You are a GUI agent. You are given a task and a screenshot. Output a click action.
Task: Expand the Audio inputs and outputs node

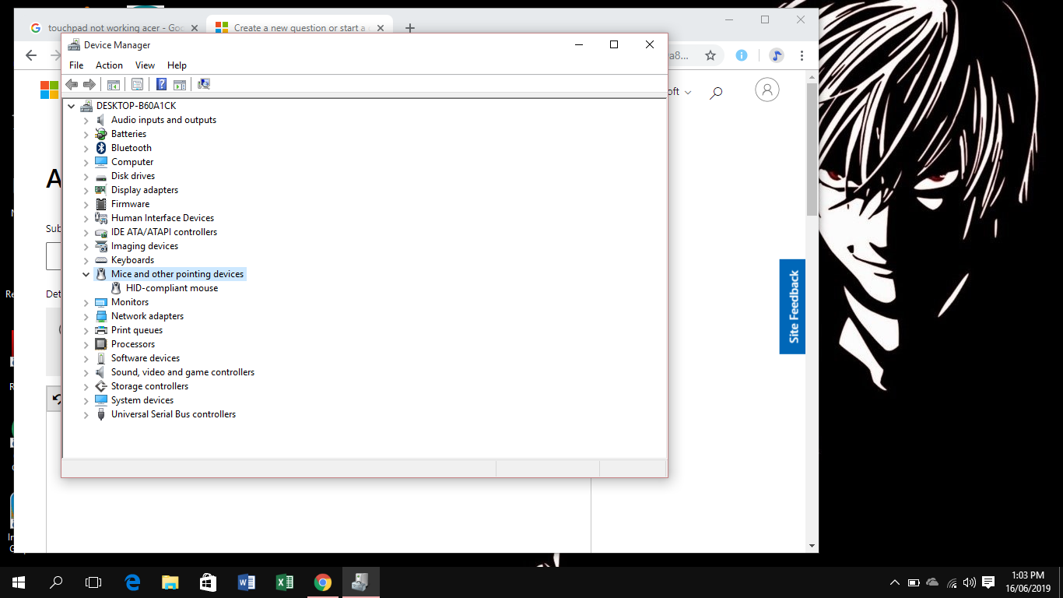click(86, 120)
